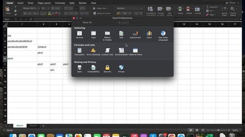Click the Delete cells icon
The height and width of the screenshot is (137, 245).
click(189, 9)
